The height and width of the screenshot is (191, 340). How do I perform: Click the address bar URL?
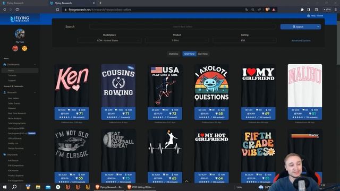click(x=100, y=10)
